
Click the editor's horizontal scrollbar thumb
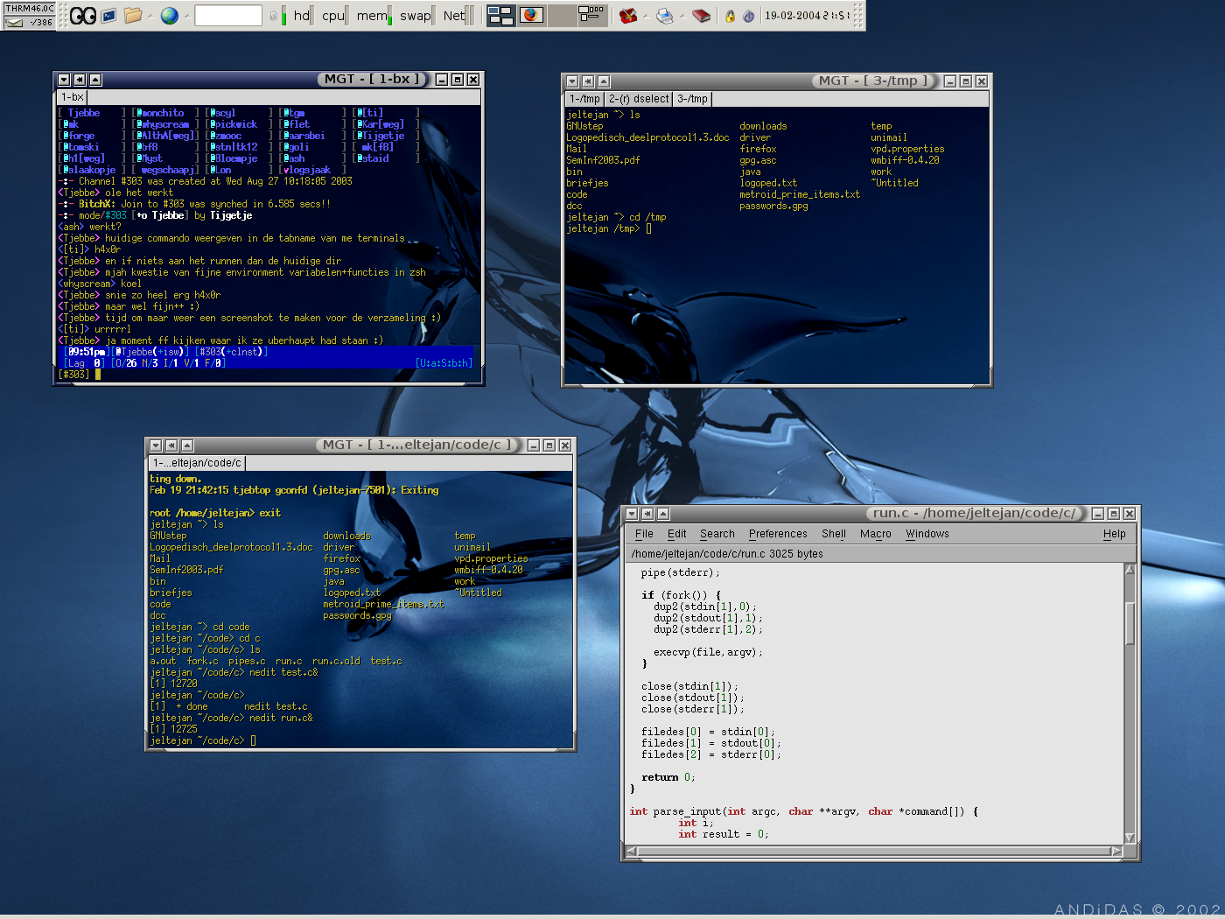point(874,851)
